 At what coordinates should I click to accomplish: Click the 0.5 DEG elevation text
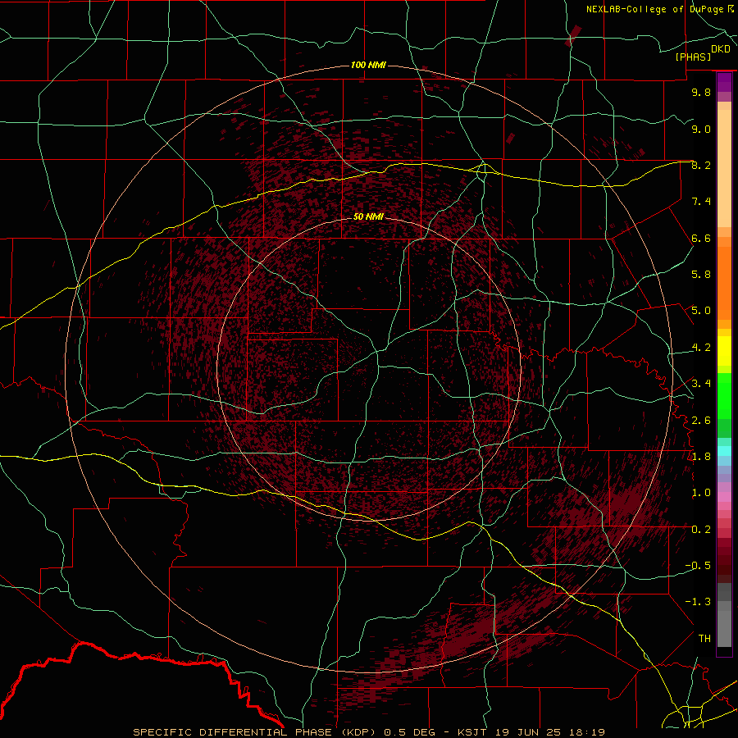coord(409,732)
